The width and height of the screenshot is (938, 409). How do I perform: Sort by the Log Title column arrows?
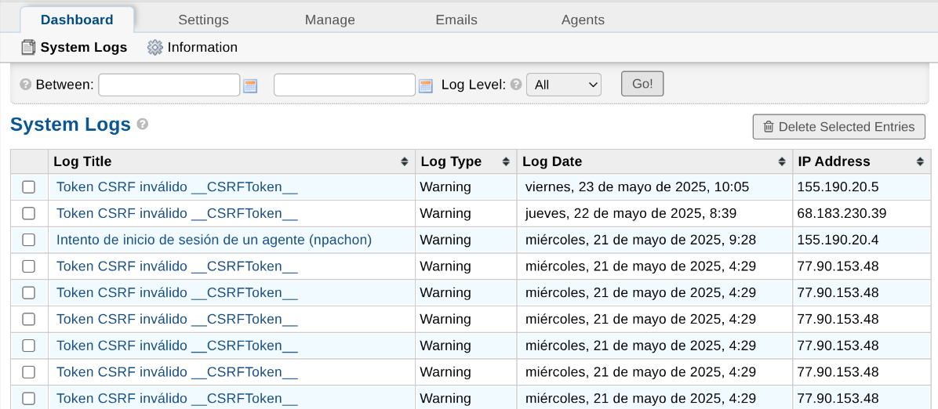tap(405, 162)
